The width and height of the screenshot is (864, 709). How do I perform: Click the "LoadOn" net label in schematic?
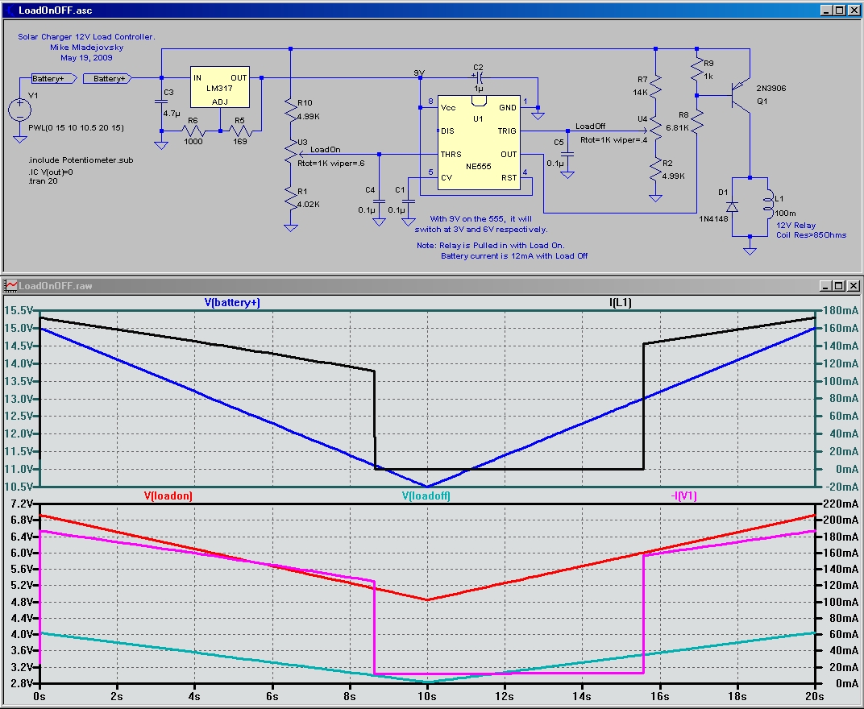(325, 149)
